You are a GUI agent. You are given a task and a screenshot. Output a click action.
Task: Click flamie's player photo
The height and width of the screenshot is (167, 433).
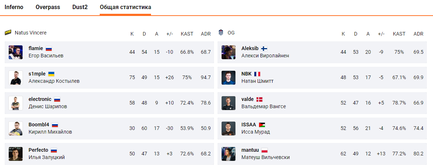coord(16,52)
